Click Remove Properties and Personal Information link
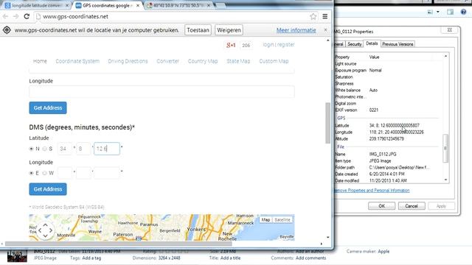Viewport: 472px width, 265px height. coord(372,191)
